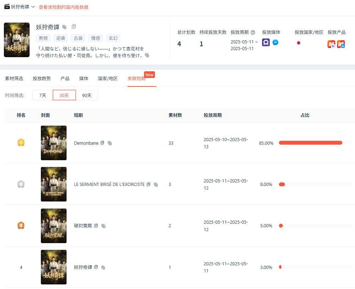The height and width of the screenshot is (289, 355).
Task: Copy the LE SERMENT BRISÉ DE L'EXORCISTE title
Action: (x=149, y=185)
